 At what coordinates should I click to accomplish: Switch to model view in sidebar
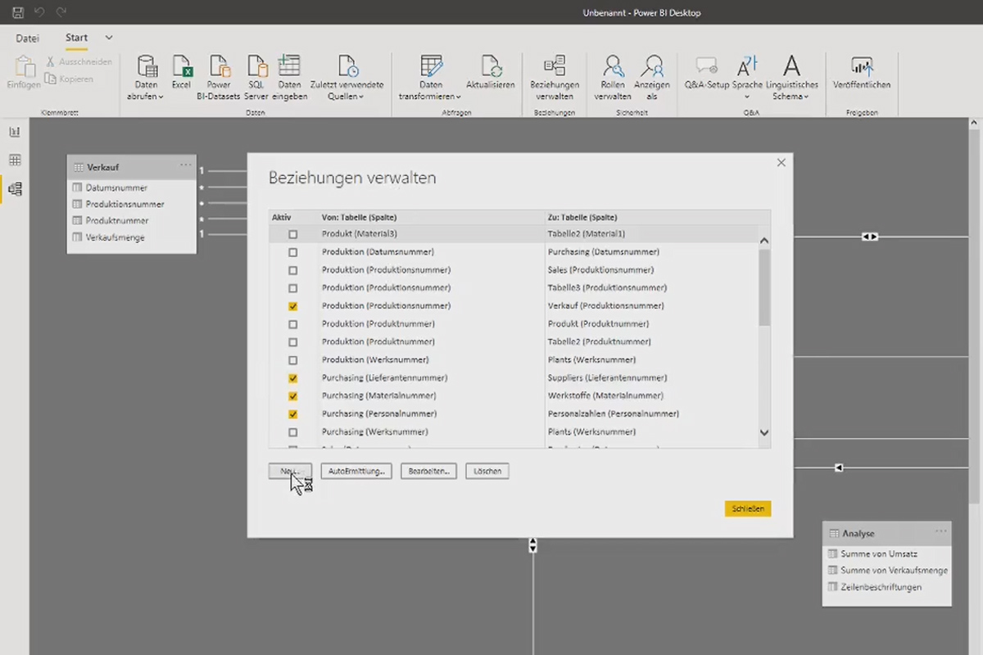(x=15, y=189)
